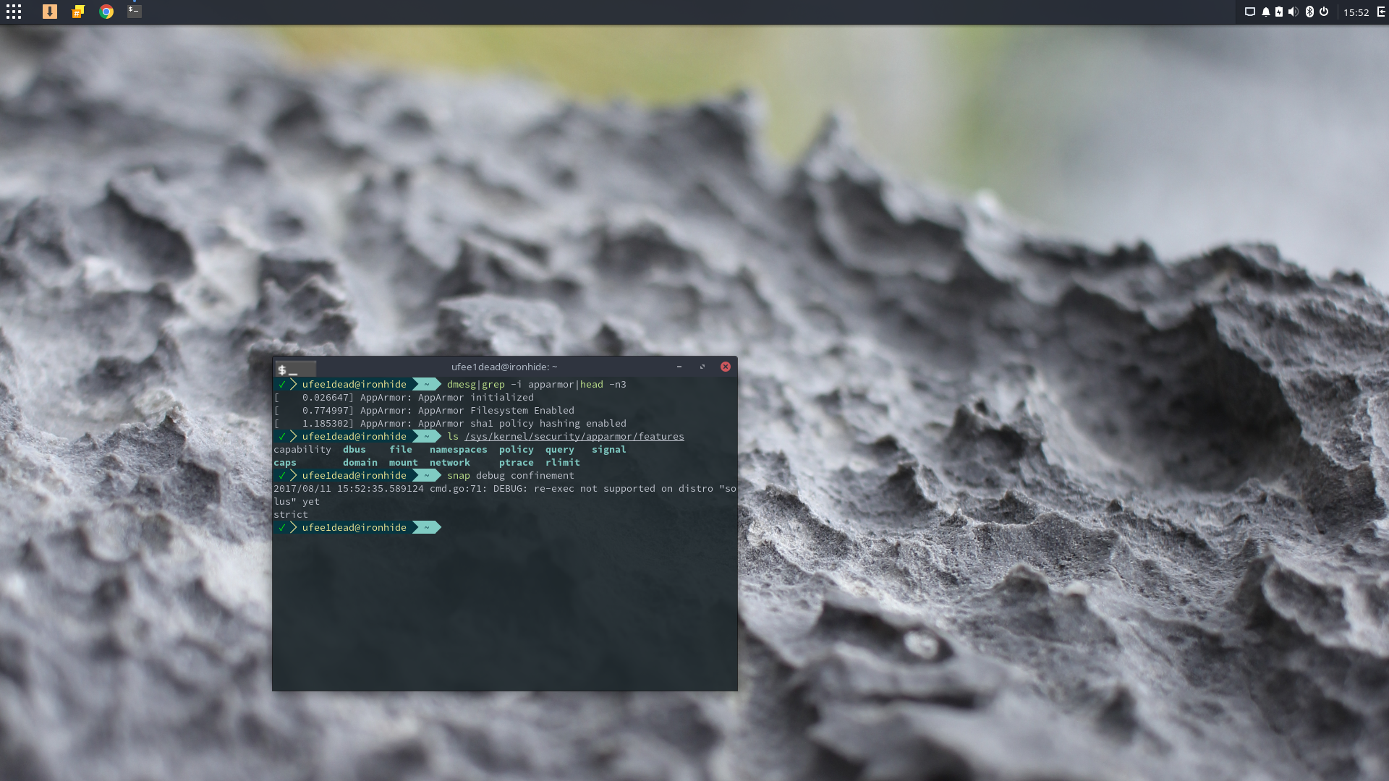
Task: Open the clock showing 15:52
Action: click(1356, 12)
